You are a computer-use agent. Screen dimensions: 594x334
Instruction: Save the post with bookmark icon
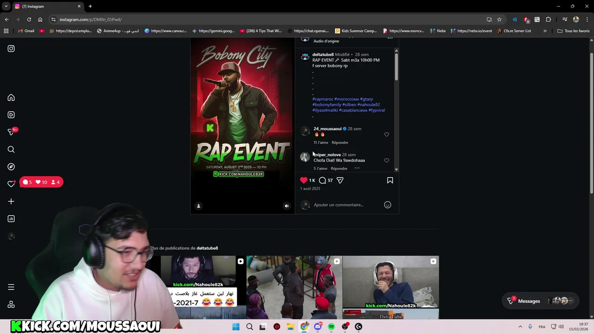(390, 180)
